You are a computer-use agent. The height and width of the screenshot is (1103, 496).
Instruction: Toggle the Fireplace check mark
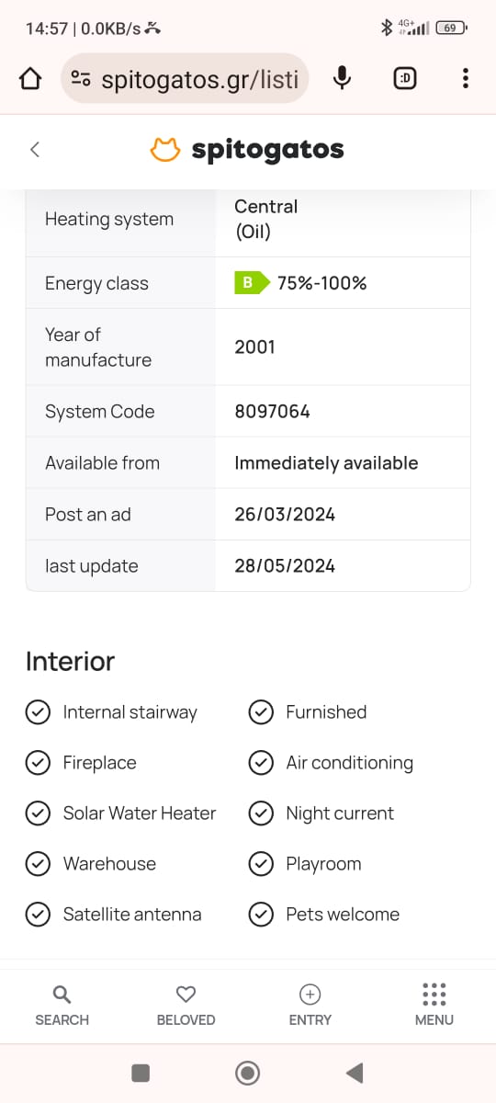click(x=38, y=763)
